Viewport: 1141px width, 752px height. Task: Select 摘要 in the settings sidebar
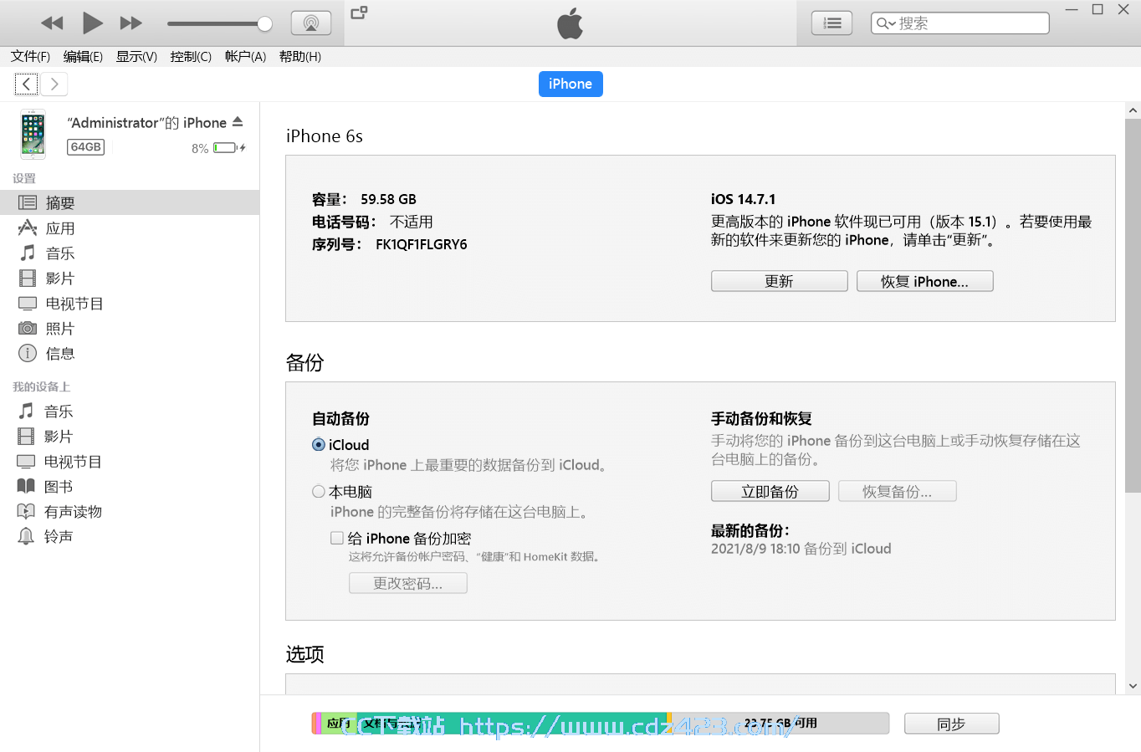click(130, 202)
